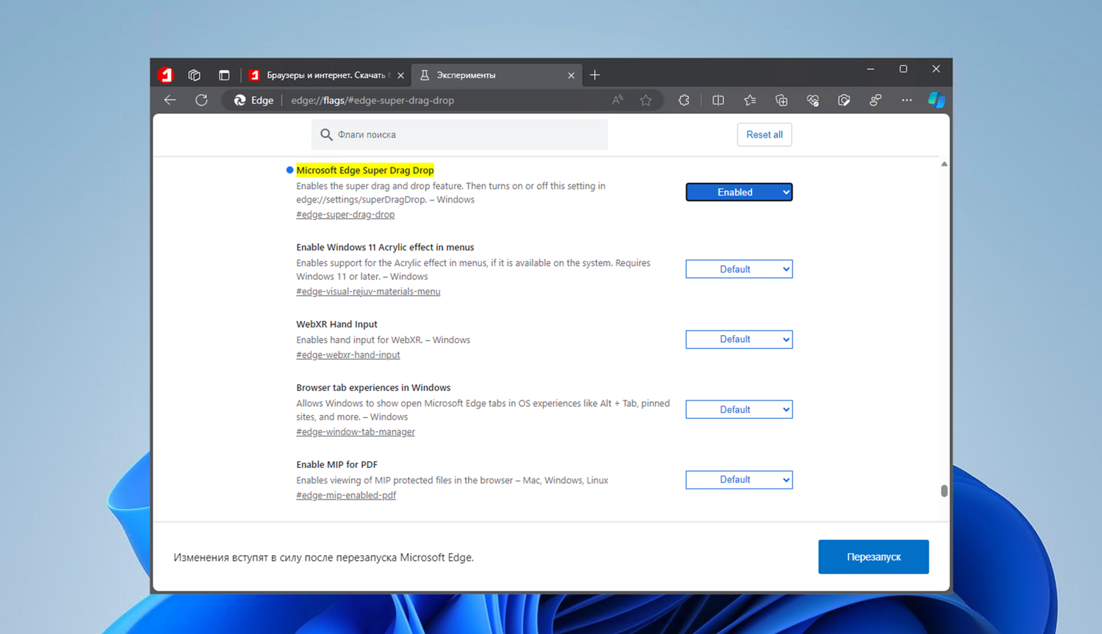
Task: Click the Перезапуск restart button
Action: [x=874, y=557]
